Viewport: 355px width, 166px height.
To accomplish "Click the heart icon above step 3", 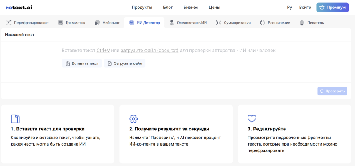I will point(252,119).
